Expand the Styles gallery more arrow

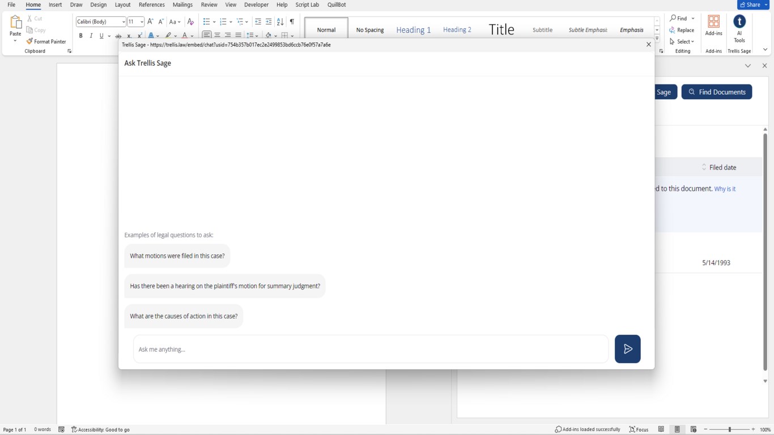pyautogui.click(x=657, y=39)
